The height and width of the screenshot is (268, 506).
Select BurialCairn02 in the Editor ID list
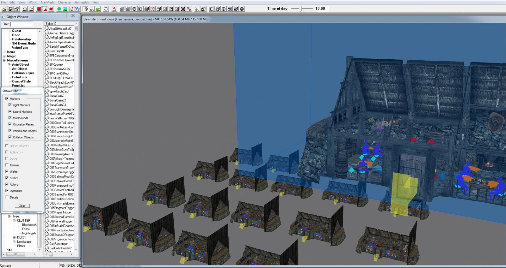point(58,100)
